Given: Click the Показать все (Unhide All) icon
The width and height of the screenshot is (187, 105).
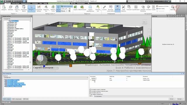Looking at the screenshot, I should click(98, 8).
